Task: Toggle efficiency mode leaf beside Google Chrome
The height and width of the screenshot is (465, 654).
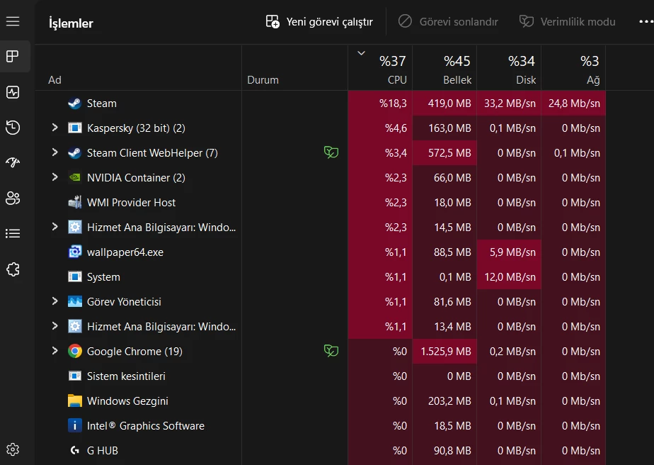Action: click(x=331, y=351)
